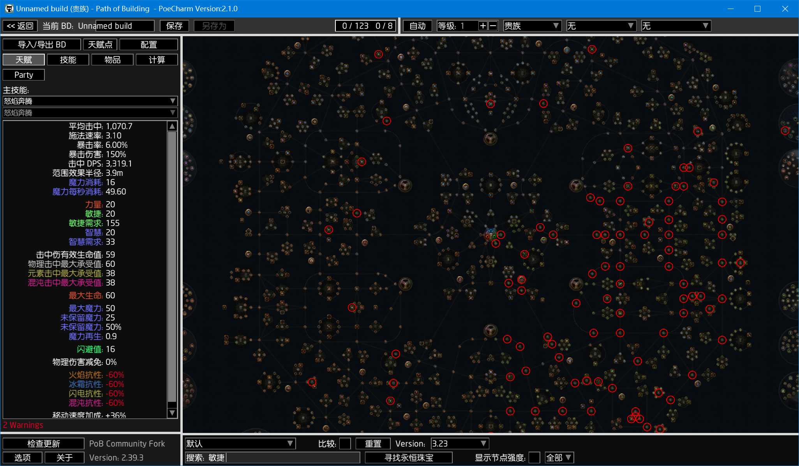Increase character level with the plus button
The height and width of the screenshot is (466, 799).
[483, 26]
